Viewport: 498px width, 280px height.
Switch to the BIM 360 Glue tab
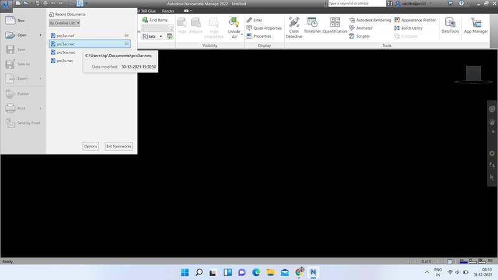(x=148, y=11)
